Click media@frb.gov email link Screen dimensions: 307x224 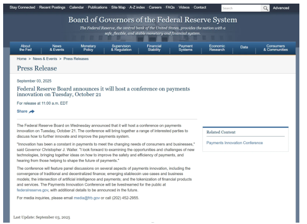[87, 198]
